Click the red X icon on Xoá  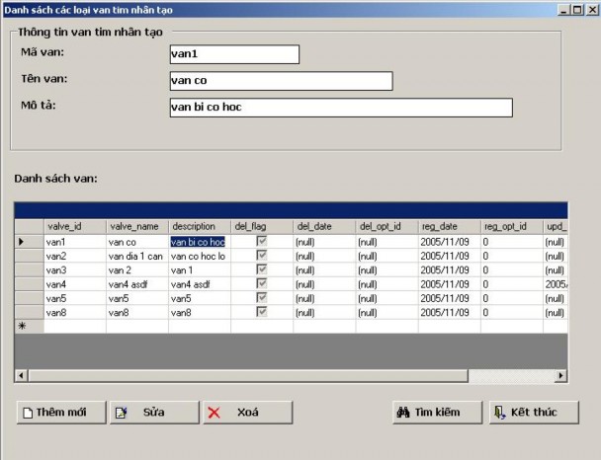click(214, 413)
